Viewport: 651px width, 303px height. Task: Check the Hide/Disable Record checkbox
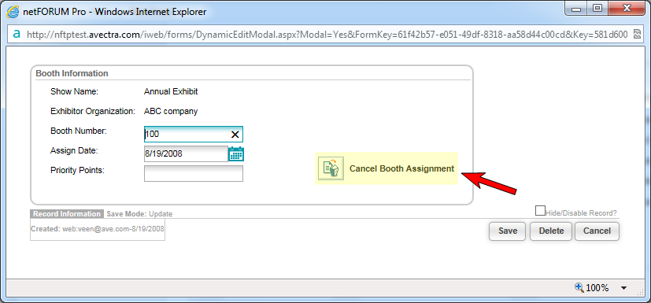coord(540,211)
